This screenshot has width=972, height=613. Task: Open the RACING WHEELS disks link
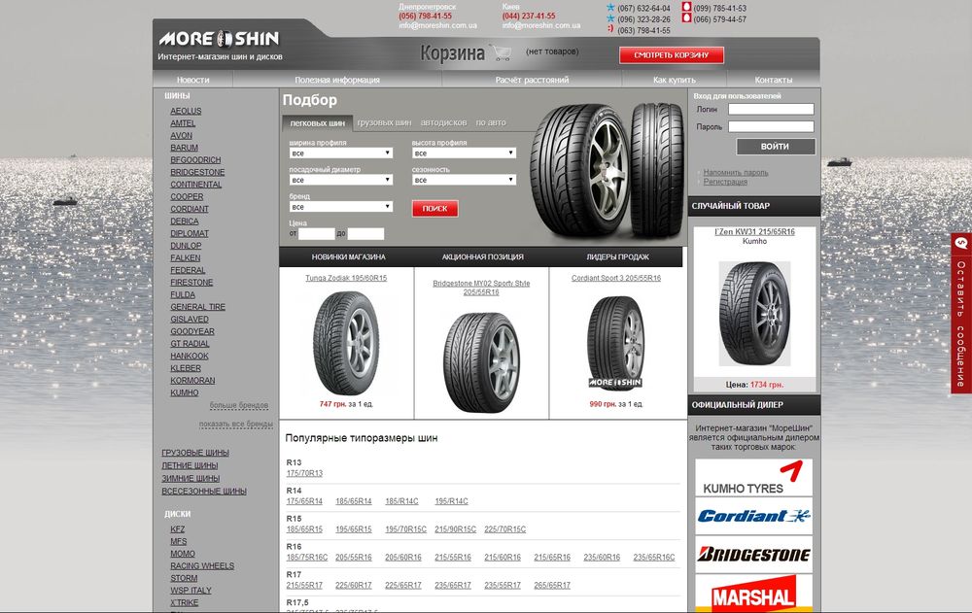coord(202,566)
